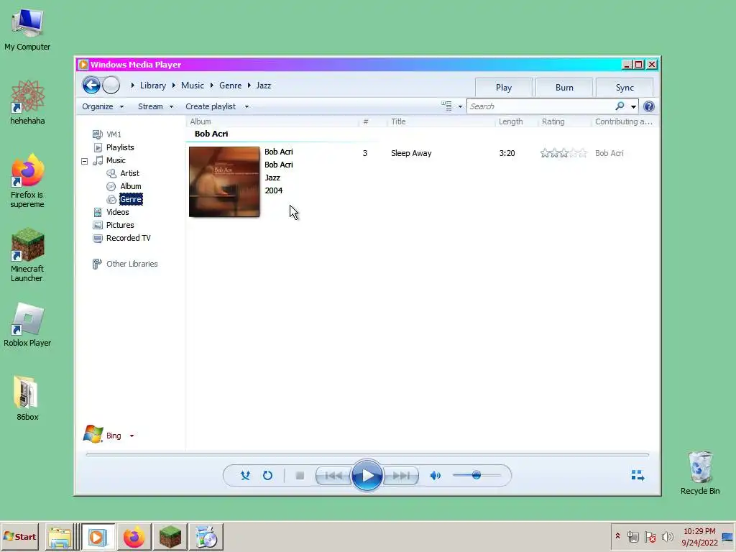Switch to the Sync tab
Image resolution: width=736 pixels, height=552 pixels.
click(x=625, y=87)
